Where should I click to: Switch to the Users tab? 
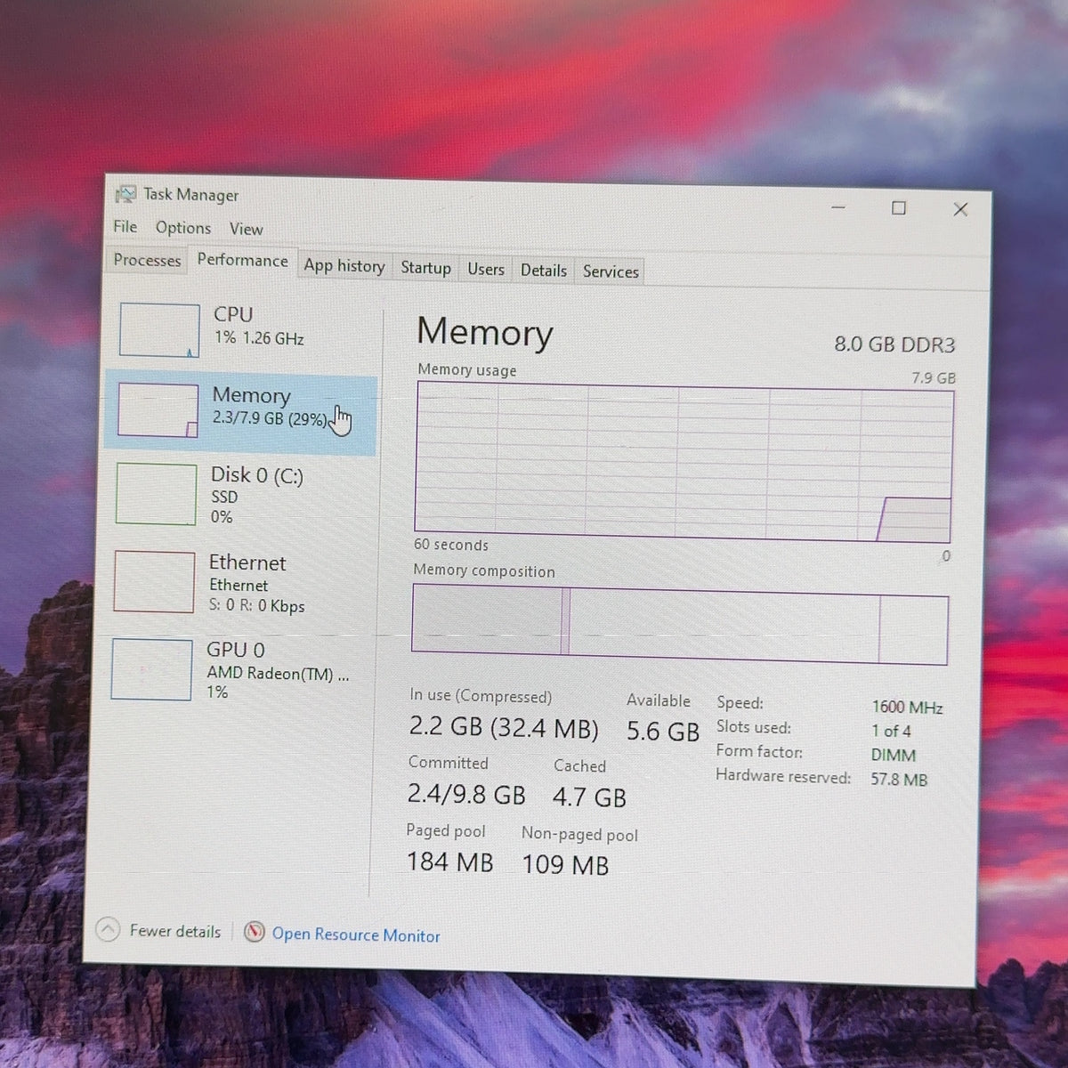point(486,269)
